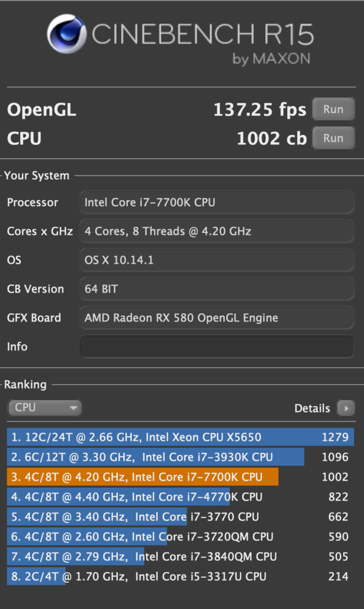
Task: Click the empty Info text field
Action: coord(216,346)
